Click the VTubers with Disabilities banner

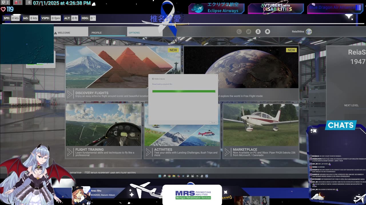276,8
